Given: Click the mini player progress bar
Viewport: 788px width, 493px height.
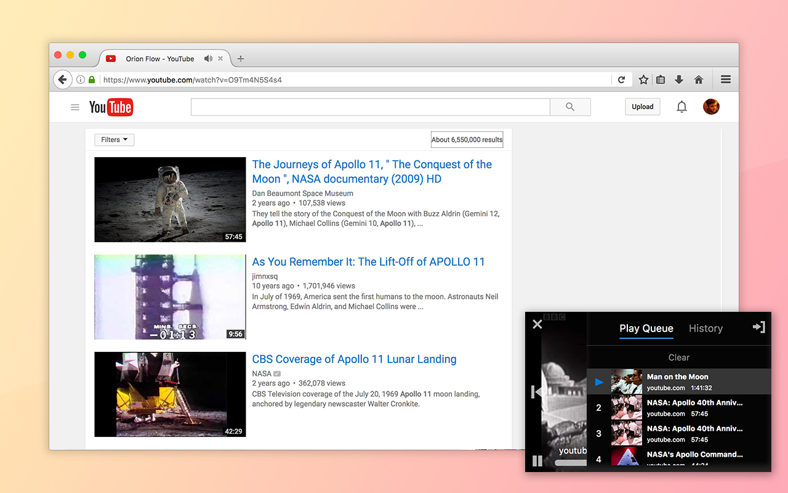Looking at the screenshot, I should pyautogui.click(x=571, y=463).
